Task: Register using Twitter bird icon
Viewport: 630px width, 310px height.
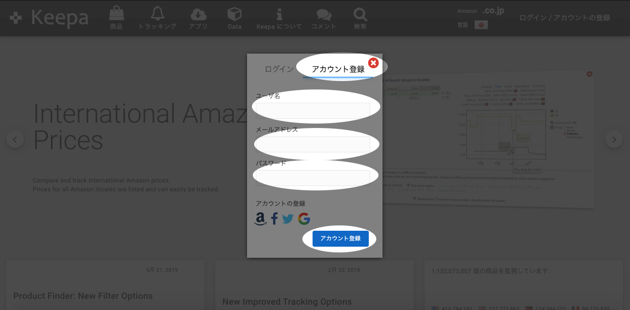Action: 288,219
